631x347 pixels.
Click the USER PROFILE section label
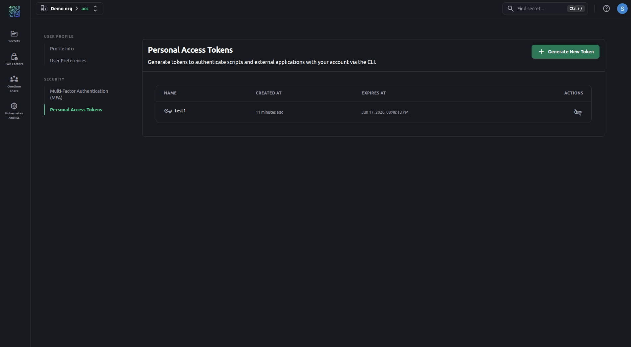click(x=59, y=36)
